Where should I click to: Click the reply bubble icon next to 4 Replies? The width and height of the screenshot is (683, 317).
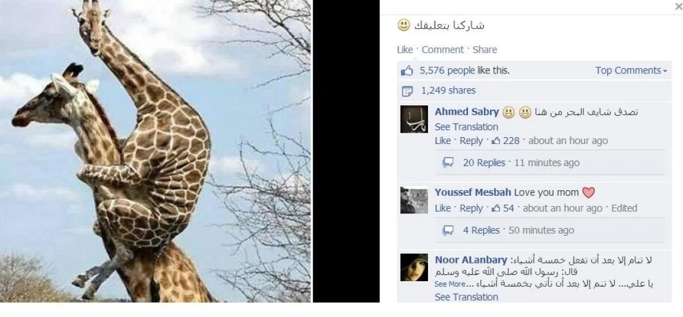(449, 230)
